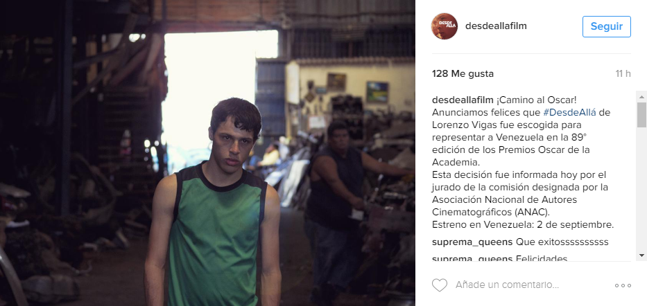Click the comments scrollbar thumb
The width and height of the screenshot is (647, 306).
click(641, 115)
